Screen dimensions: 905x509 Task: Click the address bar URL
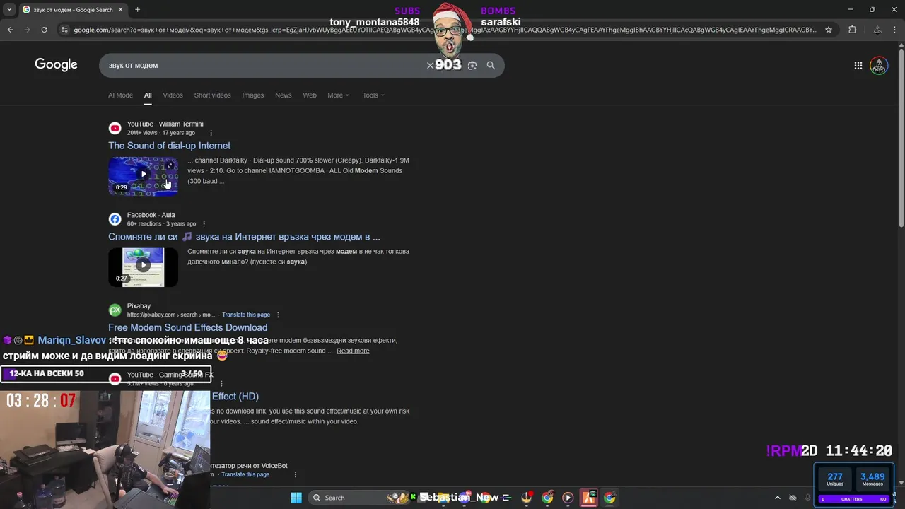click(x=445, y=30)
